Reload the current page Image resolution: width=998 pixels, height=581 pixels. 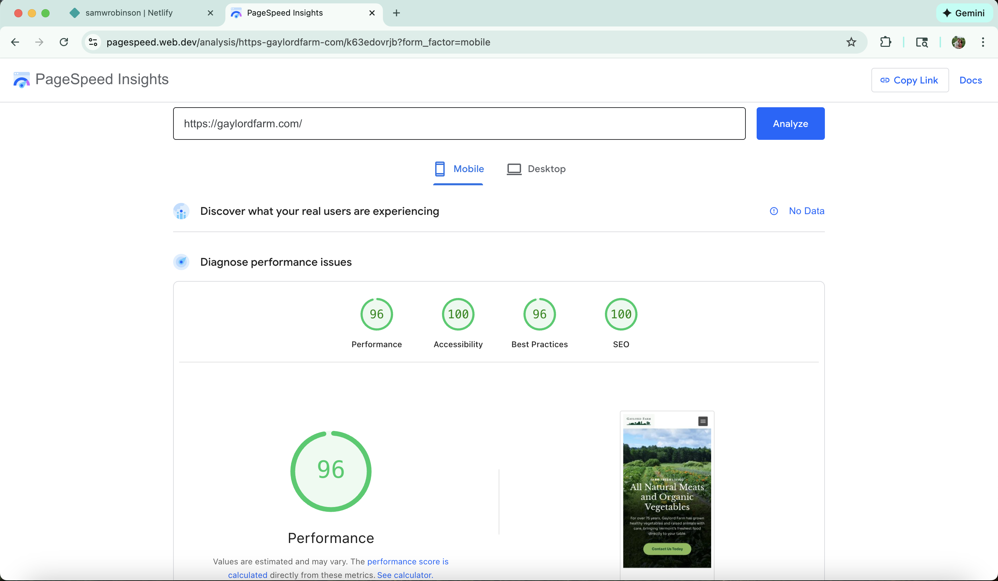(x=63, y=42)
